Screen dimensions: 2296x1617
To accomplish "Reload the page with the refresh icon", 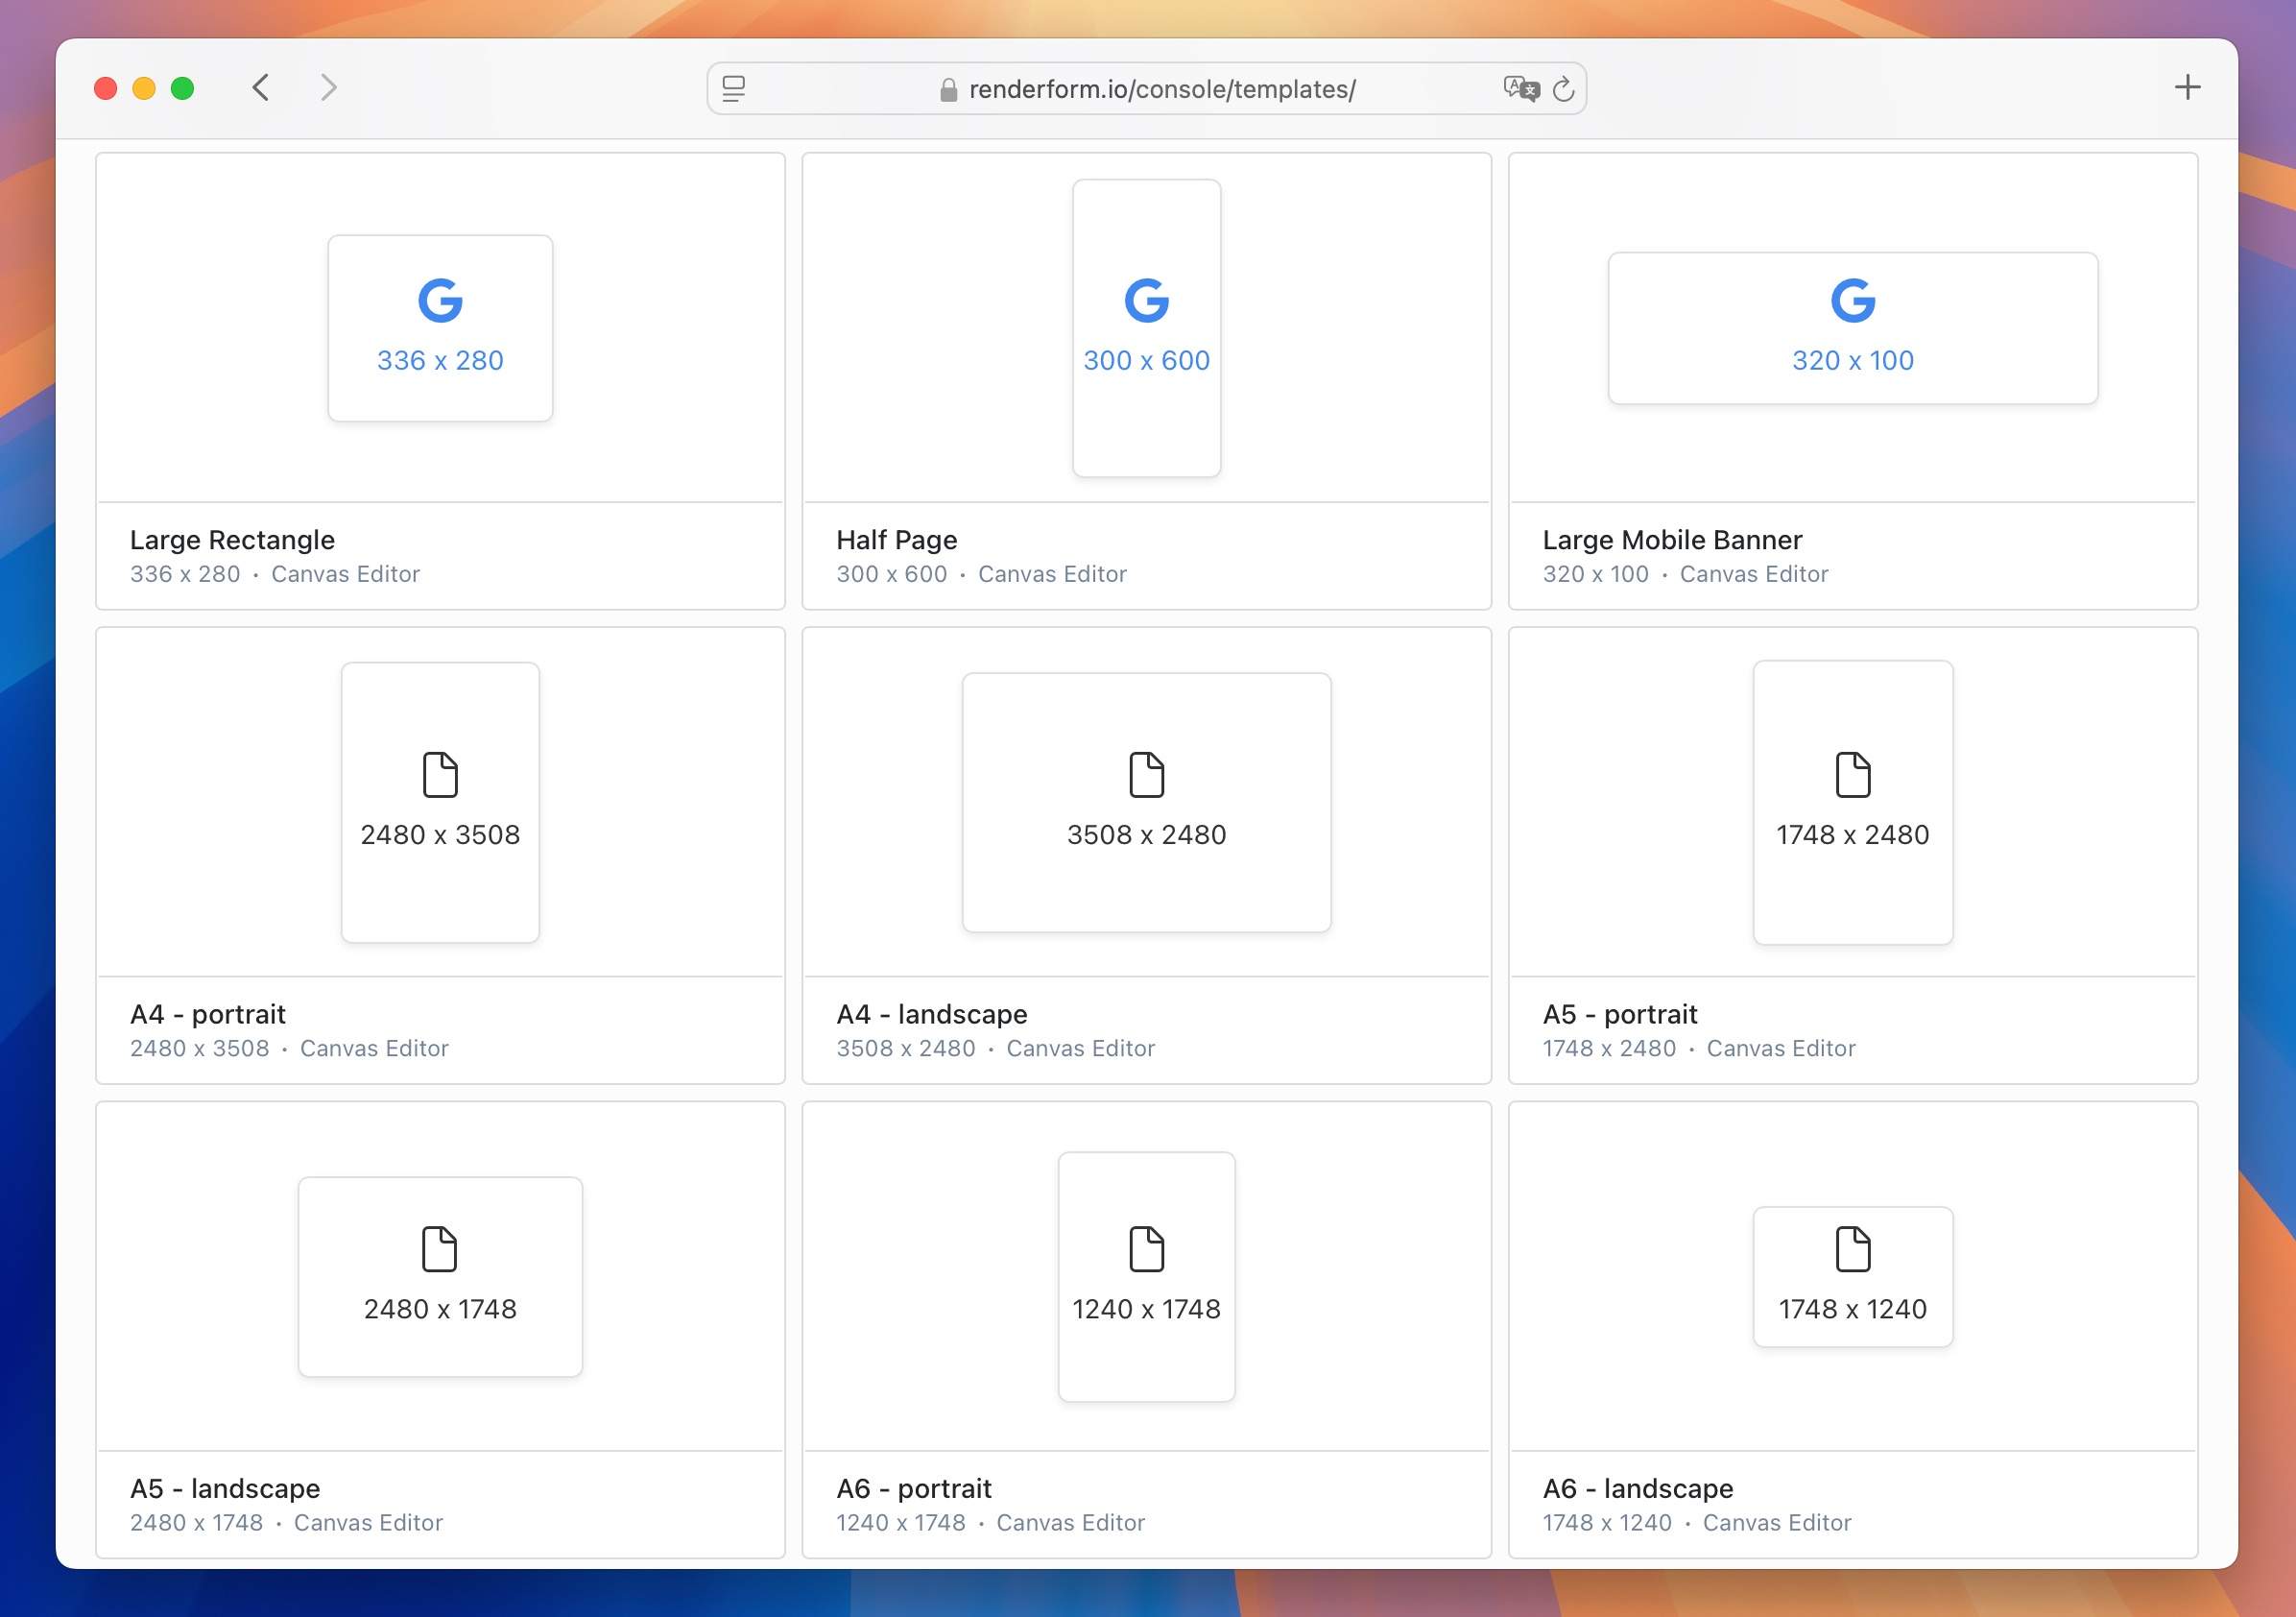I will click(x=1564, y=89).
